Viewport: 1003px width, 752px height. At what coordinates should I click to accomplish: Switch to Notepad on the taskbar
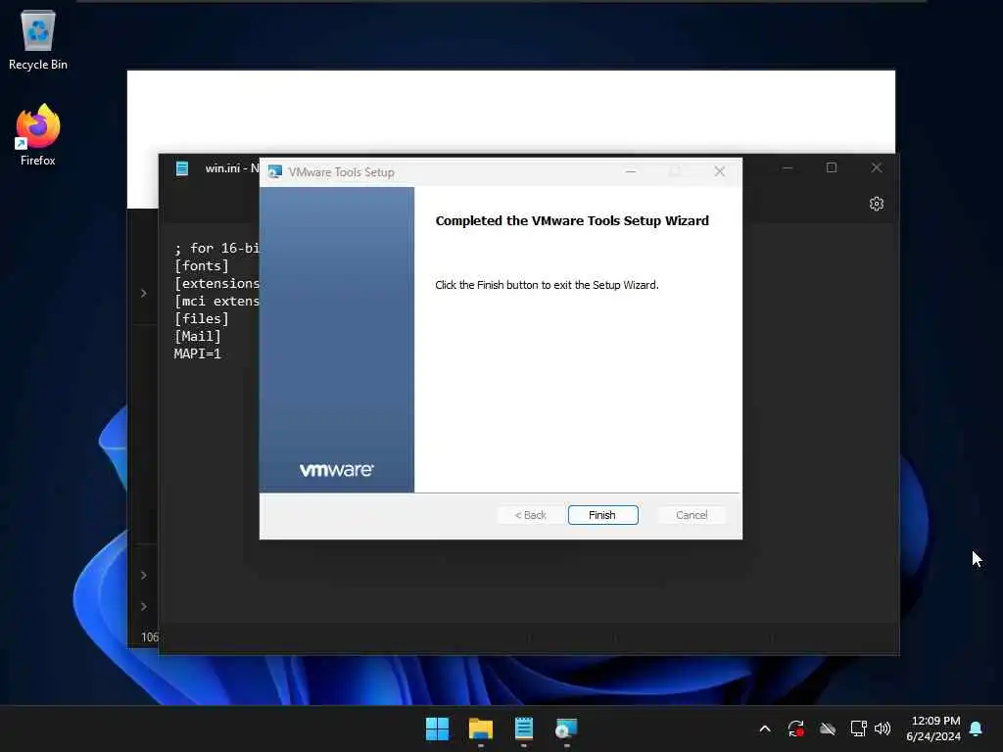[524, 728]
